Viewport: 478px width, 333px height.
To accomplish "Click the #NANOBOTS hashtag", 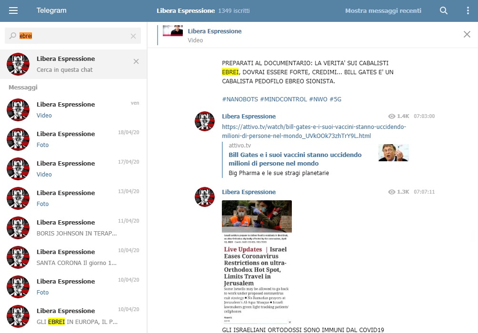I will point(240,99).
